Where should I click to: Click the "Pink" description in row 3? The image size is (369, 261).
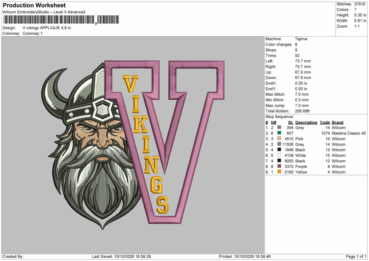tap(300, 139)
